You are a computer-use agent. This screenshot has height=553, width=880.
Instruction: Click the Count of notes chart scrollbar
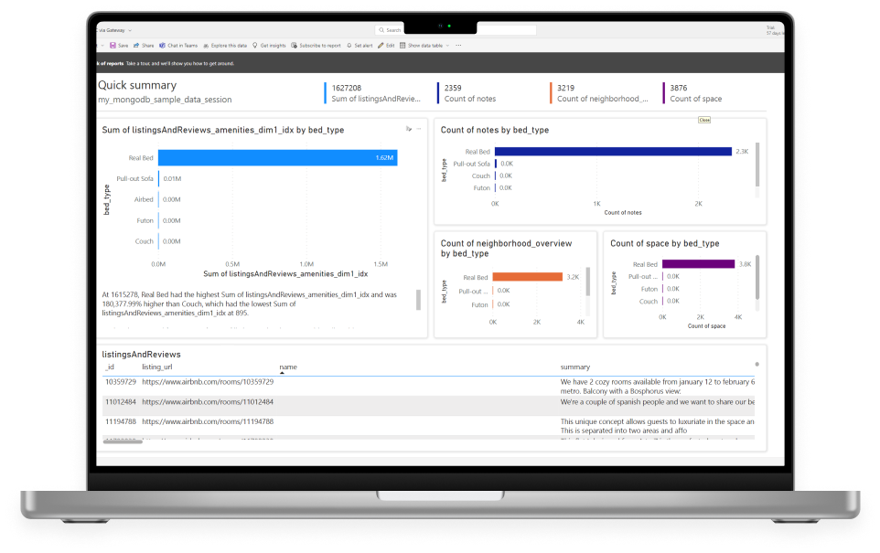point(757,165)
